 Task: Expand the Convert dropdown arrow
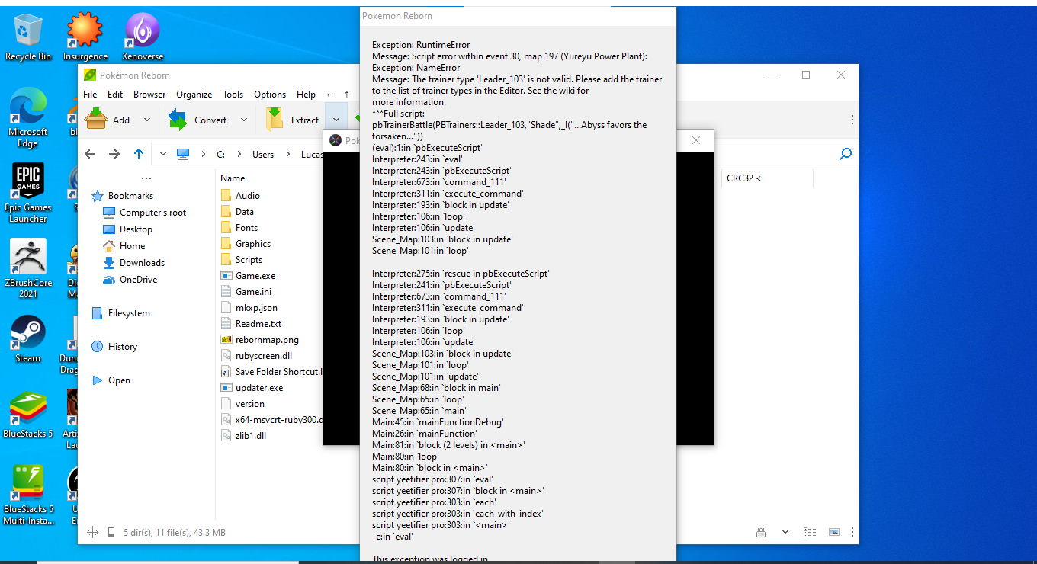click(244, 120)
